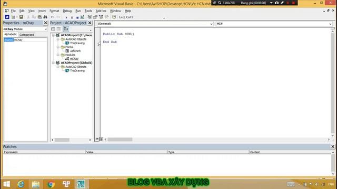Open Object Browser toolbar icon
The height and width of the screenshot is (189, 337).
[101, 17]
